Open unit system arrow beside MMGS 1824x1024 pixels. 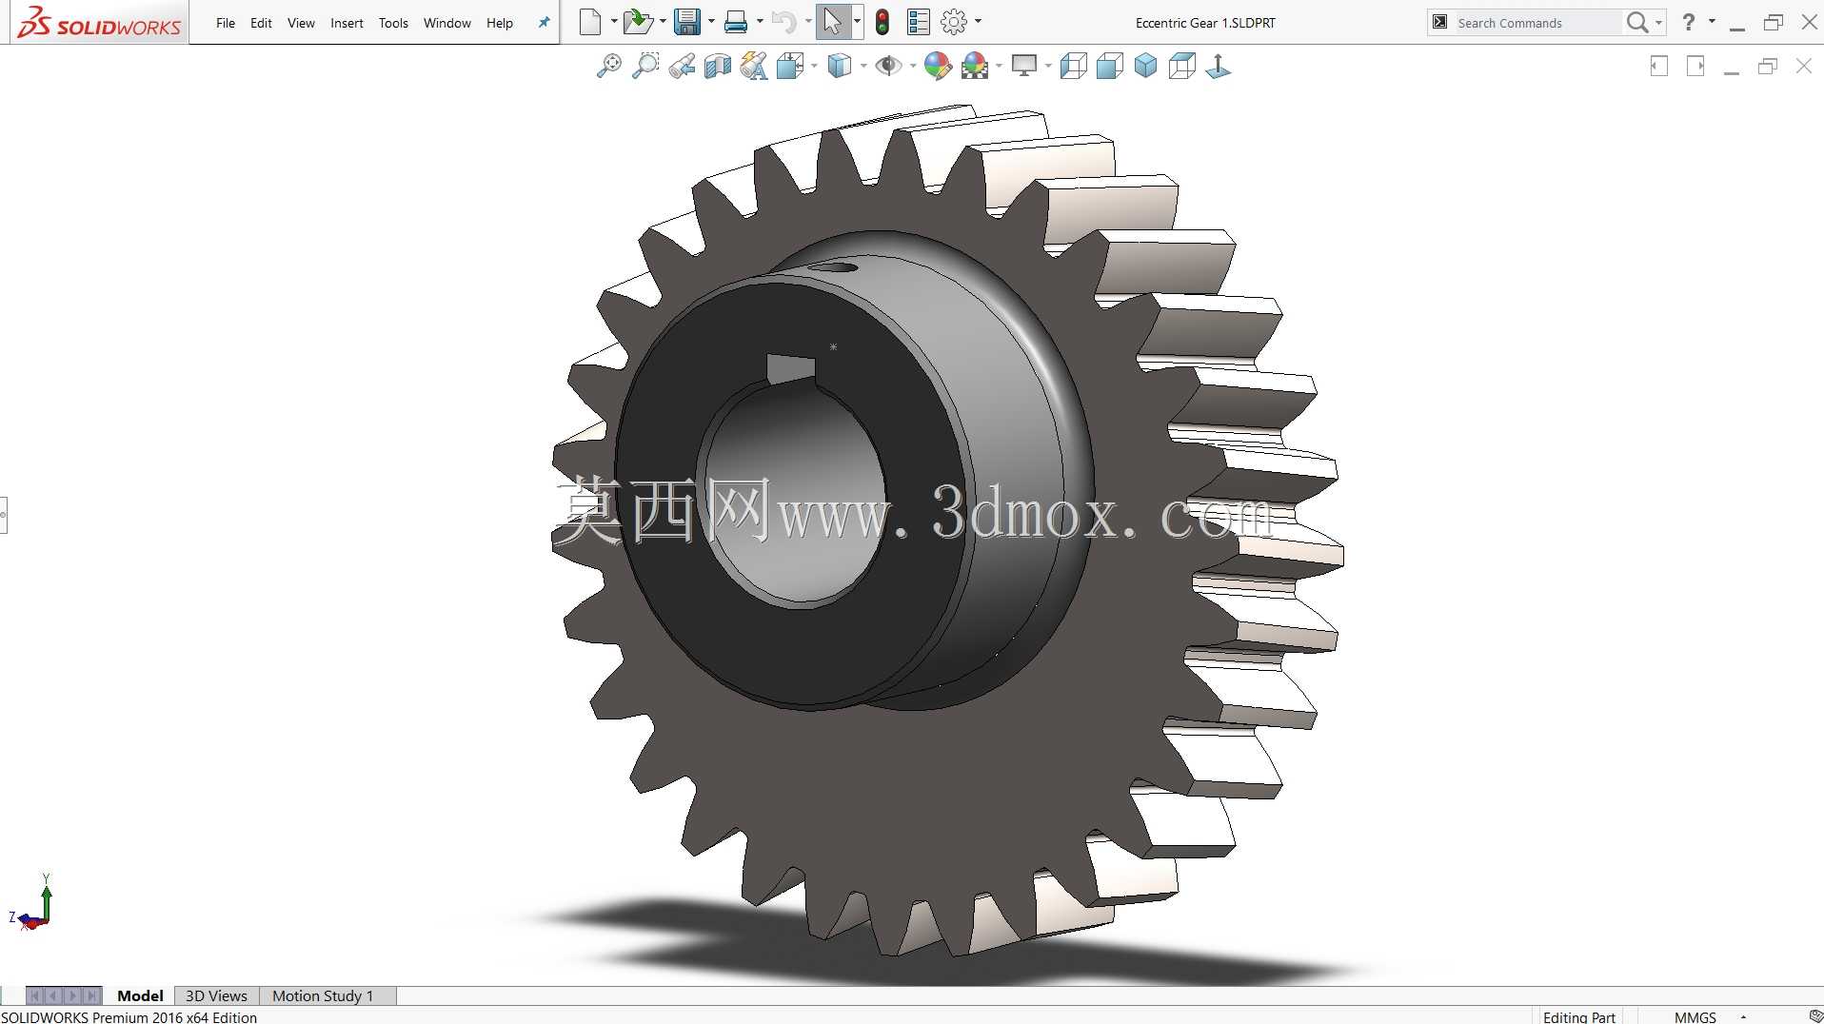[1743, 1016]
